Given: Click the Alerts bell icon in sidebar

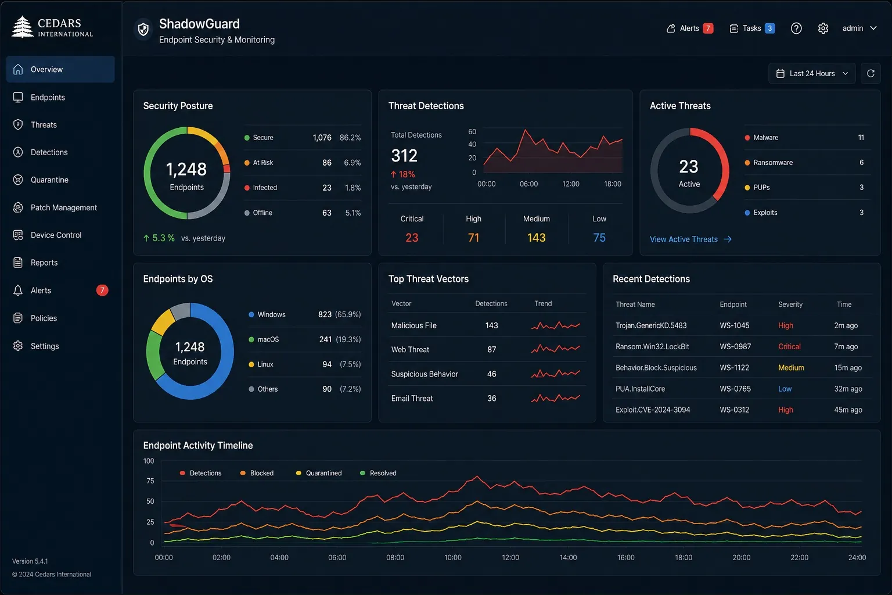Looking at the screenshot, I should click(18, 290).
